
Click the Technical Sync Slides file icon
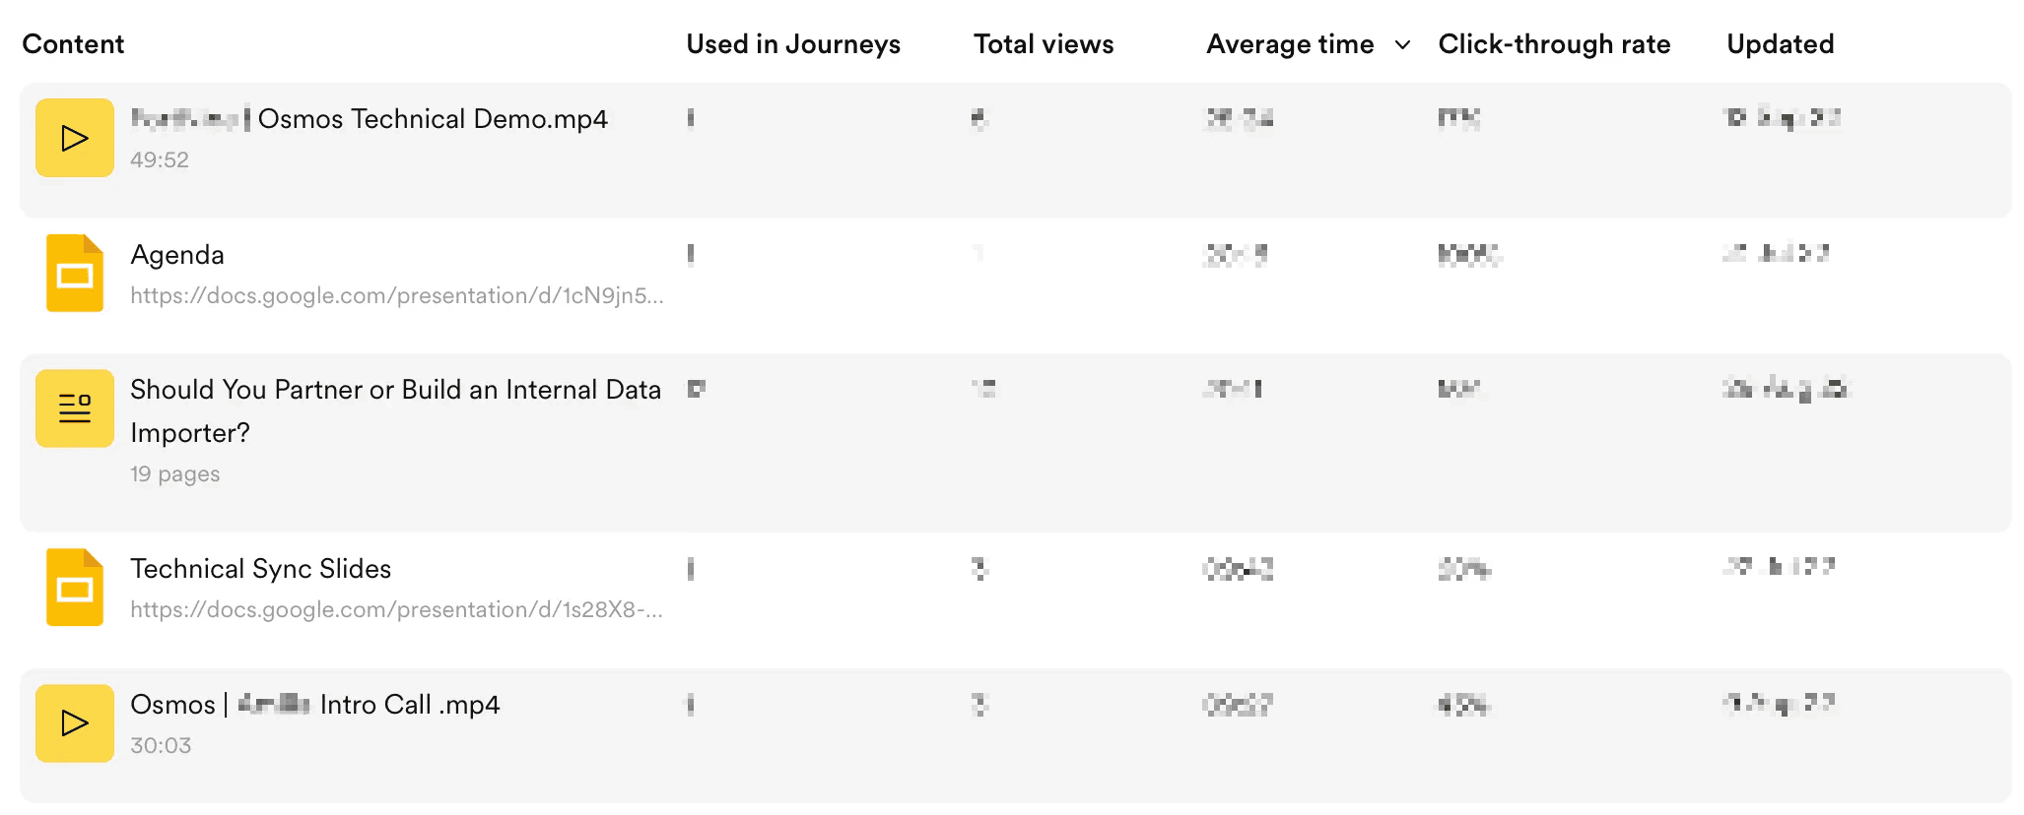point(75,588)
